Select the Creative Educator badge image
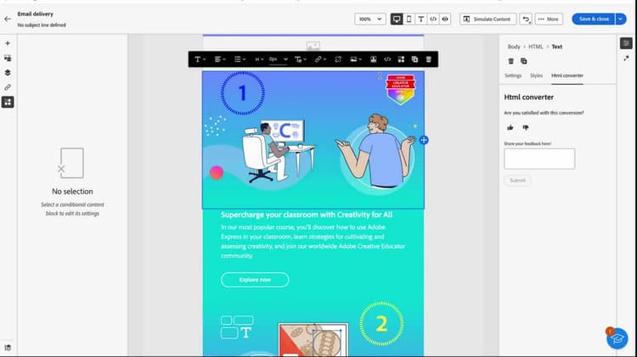Screen dimensions: 637x357 [x=401, y=89]
